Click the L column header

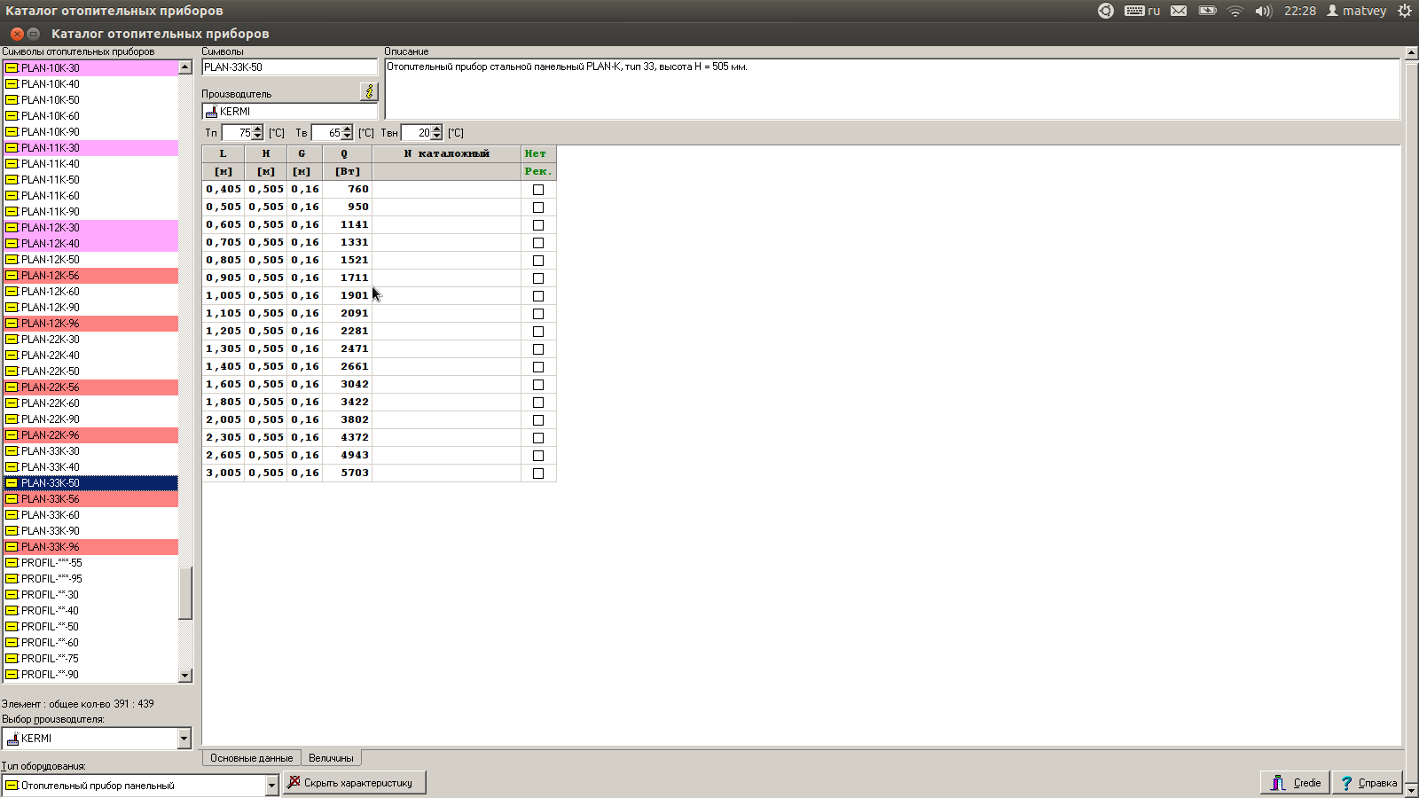click(x=223, y=154)
